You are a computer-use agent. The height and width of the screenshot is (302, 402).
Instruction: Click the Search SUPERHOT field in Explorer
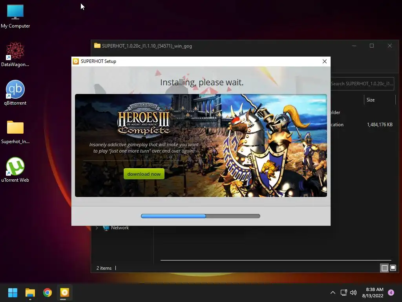pos(362,84)
